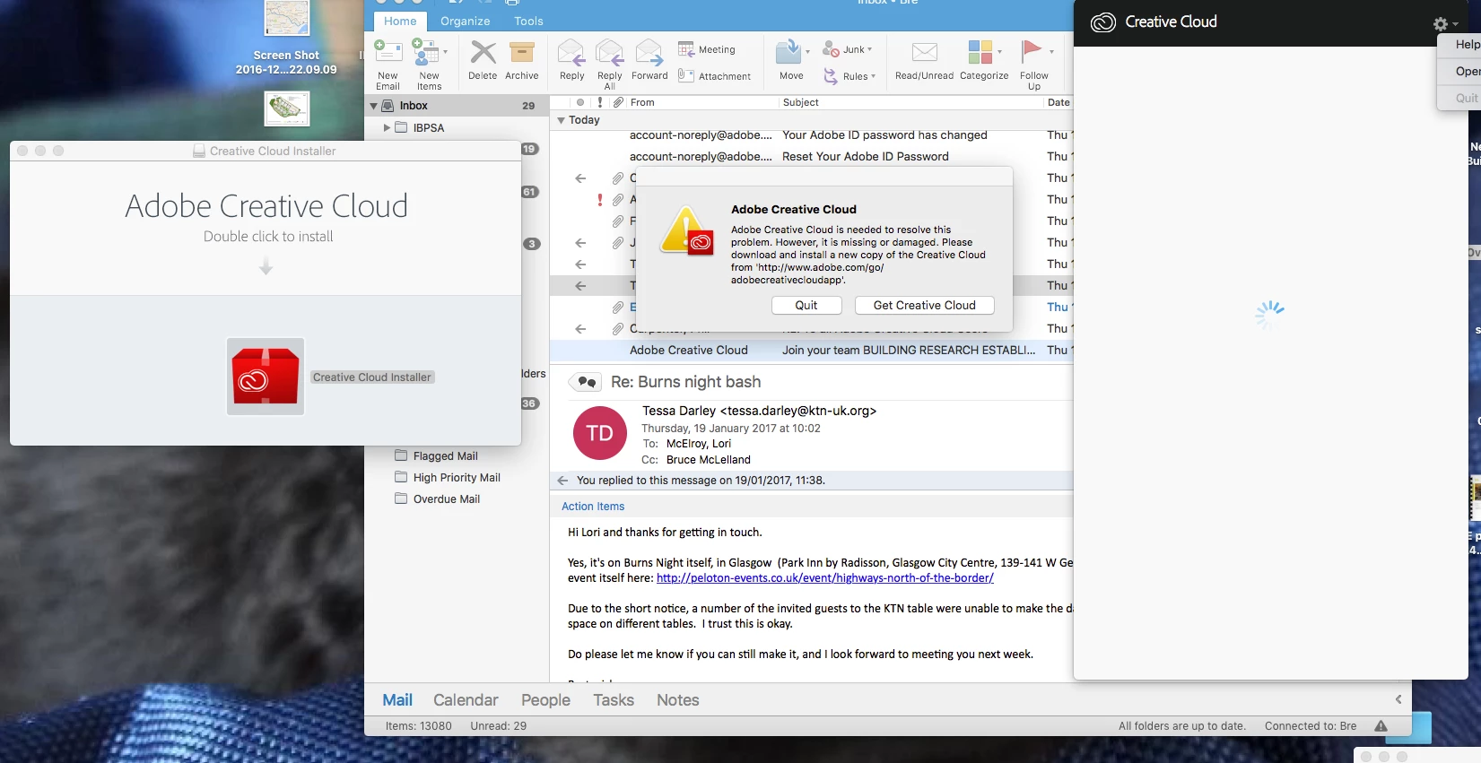Sort by priority exclamation column

[x=600, y=102]
